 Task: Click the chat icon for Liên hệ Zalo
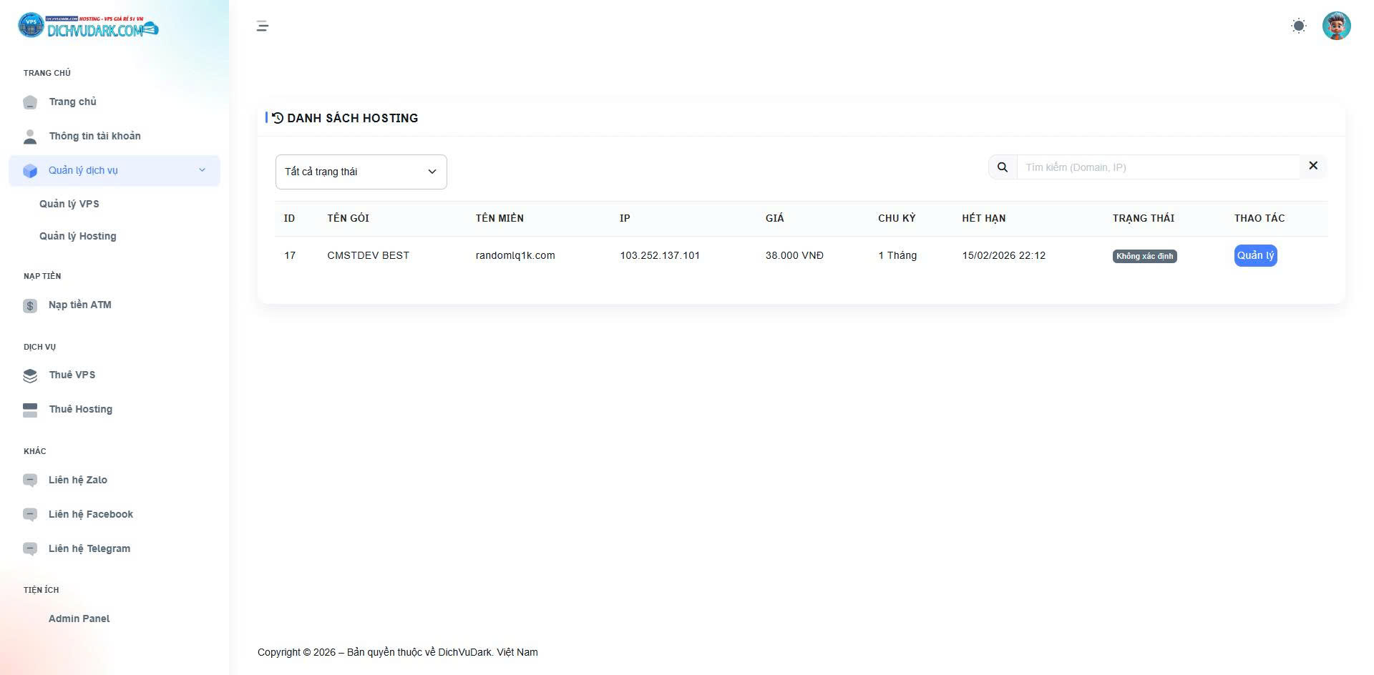coord(30,481)
